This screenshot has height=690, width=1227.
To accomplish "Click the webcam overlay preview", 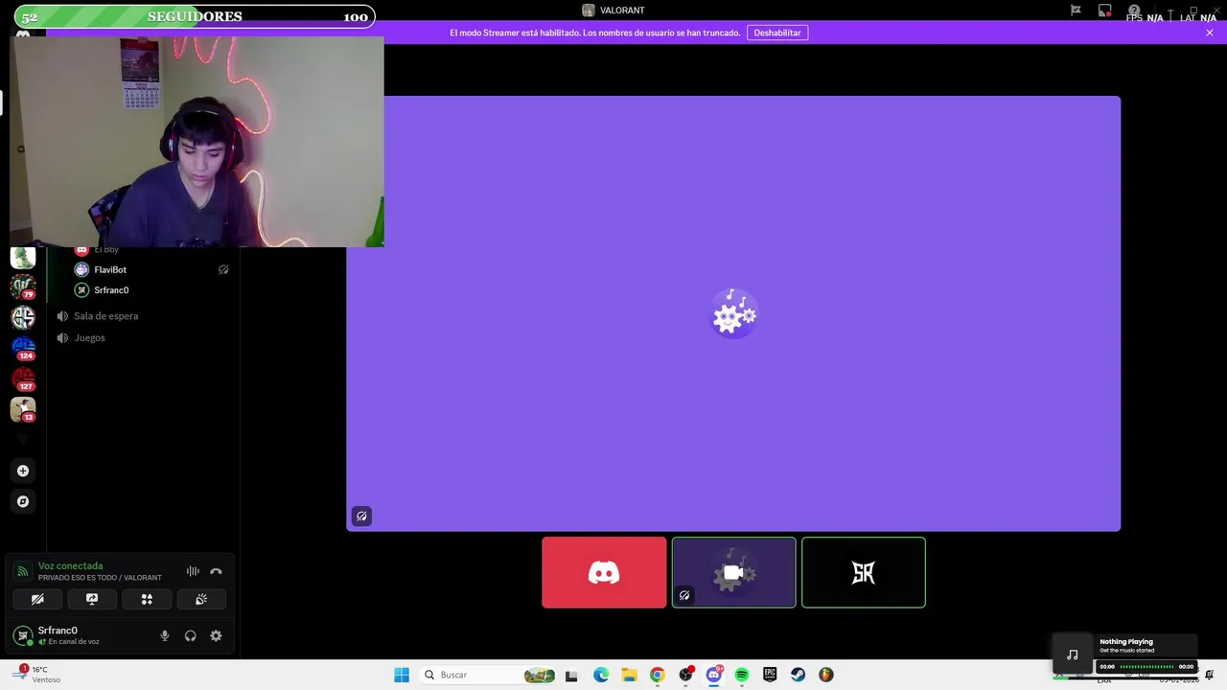I will point(197,142).
